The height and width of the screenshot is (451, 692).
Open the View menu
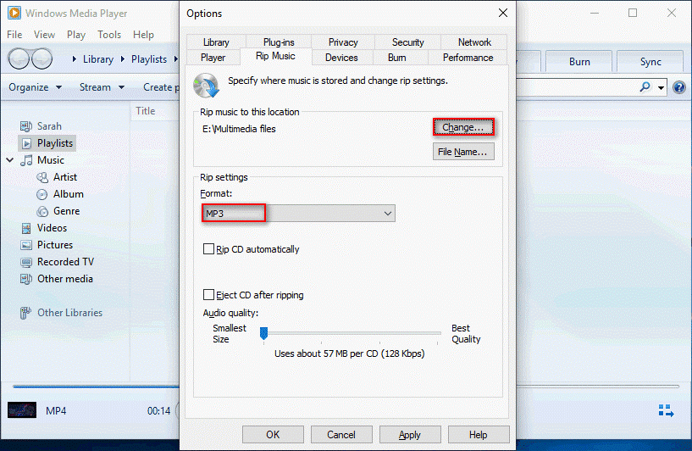pos(45,35)
